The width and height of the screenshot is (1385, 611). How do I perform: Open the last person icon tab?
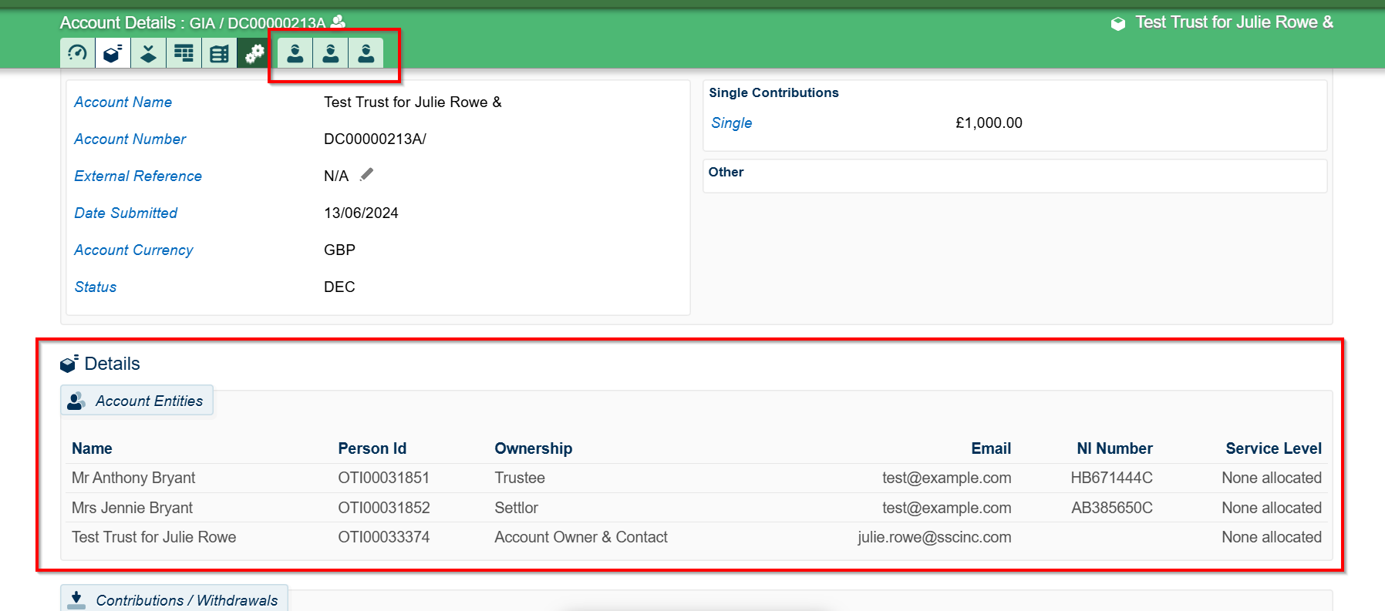point(366,53)
